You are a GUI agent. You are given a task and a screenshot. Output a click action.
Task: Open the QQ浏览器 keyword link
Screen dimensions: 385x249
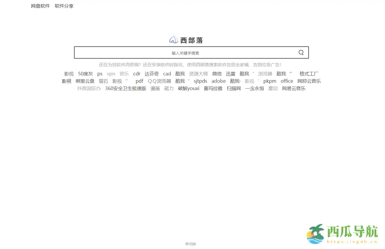tap(159, 81)
